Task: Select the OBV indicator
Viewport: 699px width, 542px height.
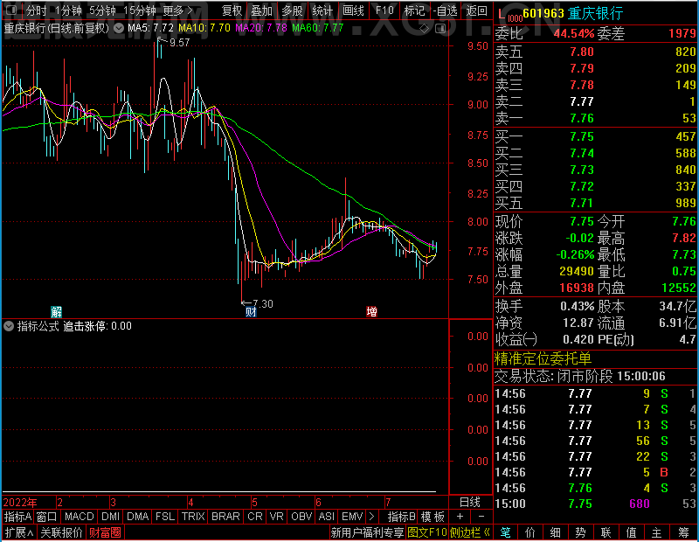Action: click(301, 517)
